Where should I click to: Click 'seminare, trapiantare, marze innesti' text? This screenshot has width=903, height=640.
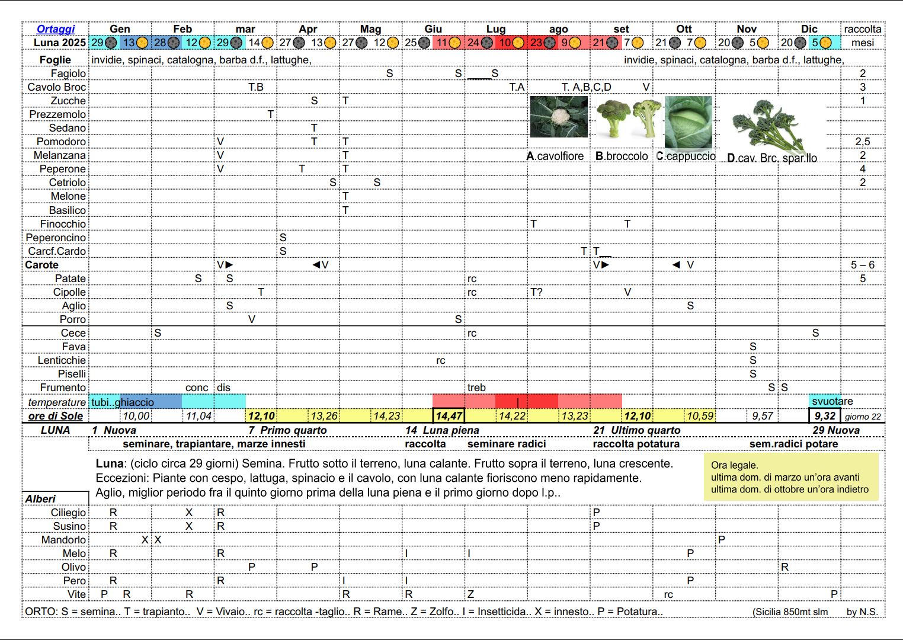214,444
